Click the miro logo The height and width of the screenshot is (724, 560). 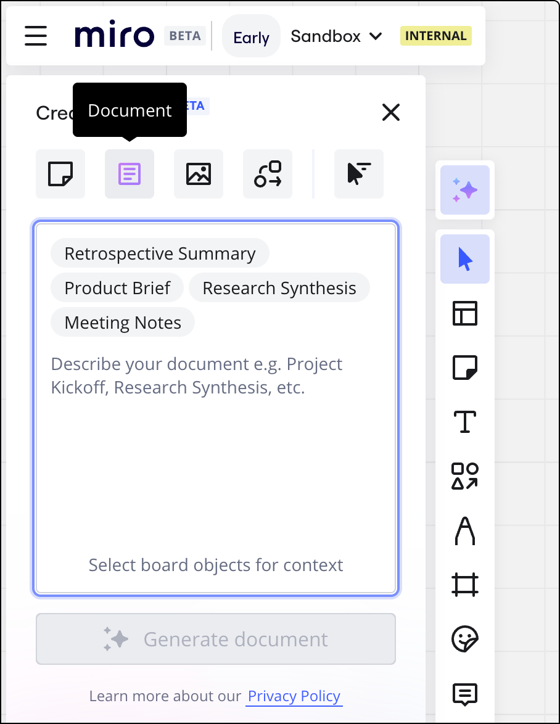pos(114,34)
